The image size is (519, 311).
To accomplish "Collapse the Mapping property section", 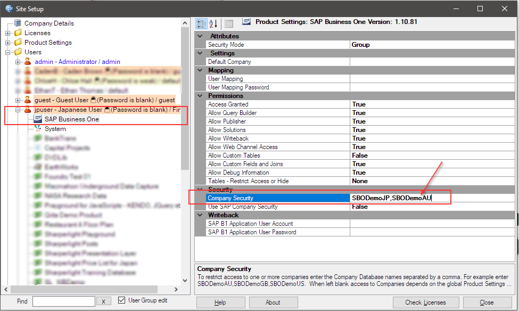I will point(200,70).
